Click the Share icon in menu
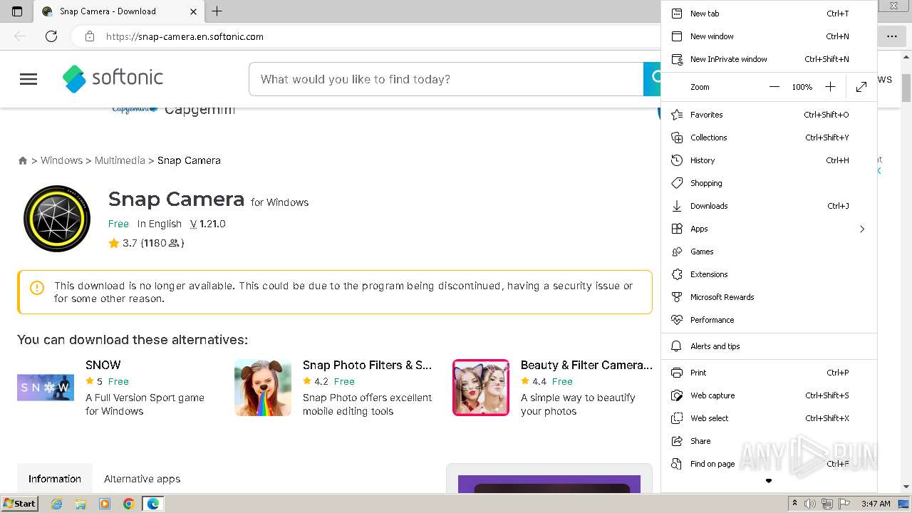The image size is (912, 513). (677, 441)
